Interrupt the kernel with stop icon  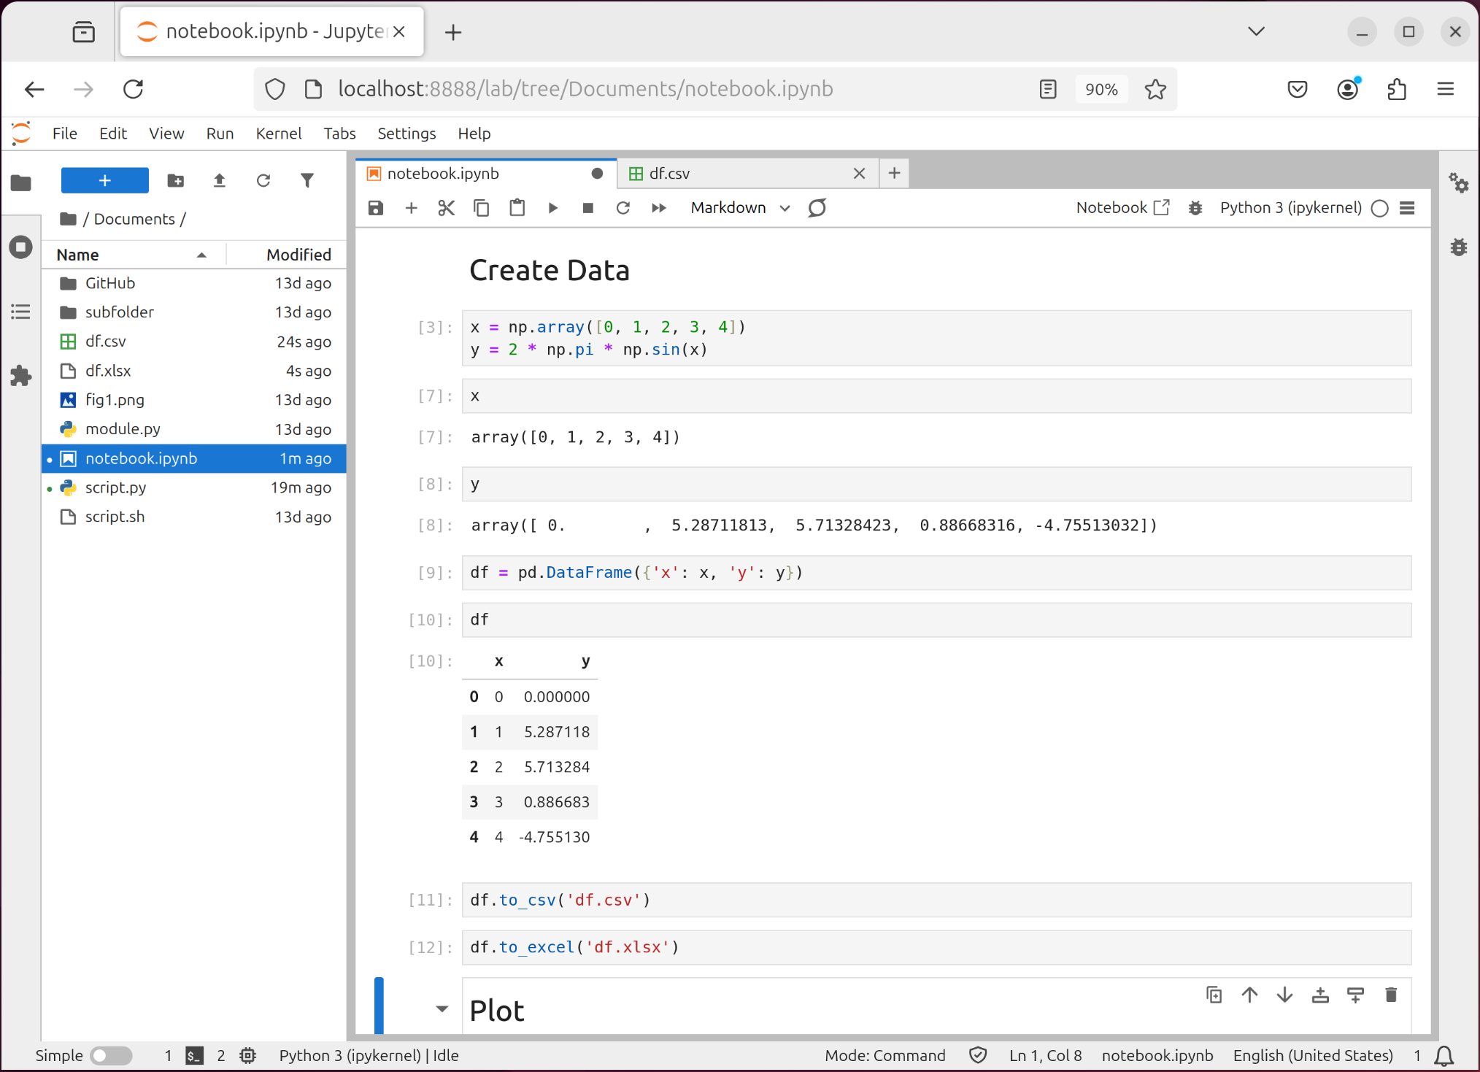pyautogui.click(x=587, y=208)
